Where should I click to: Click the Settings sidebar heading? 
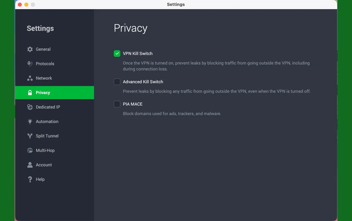coord(40,28)
